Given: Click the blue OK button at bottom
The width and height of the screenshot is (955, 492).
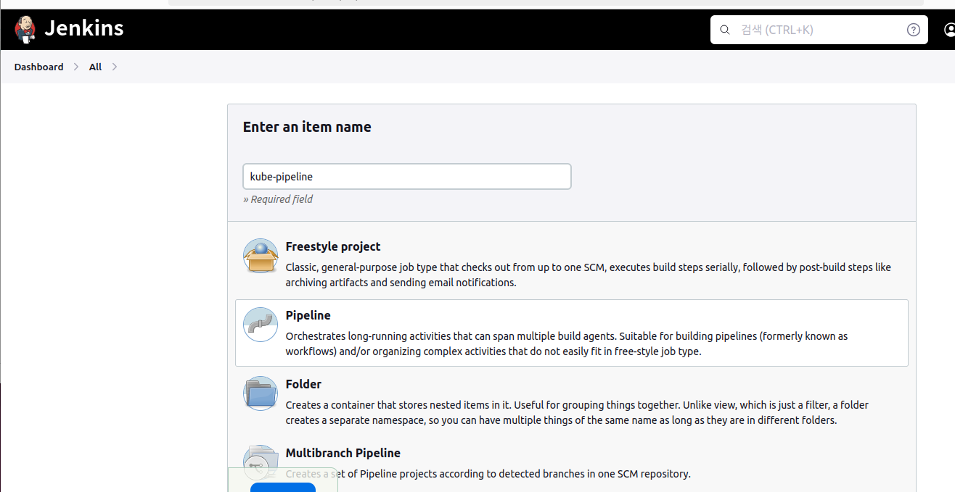Looking at the screenshot, I should coord(283,487).
